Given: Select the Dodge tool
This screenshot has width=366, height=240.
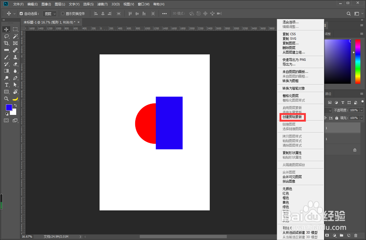Looking at the screenshot, I should tap(6, 78).
